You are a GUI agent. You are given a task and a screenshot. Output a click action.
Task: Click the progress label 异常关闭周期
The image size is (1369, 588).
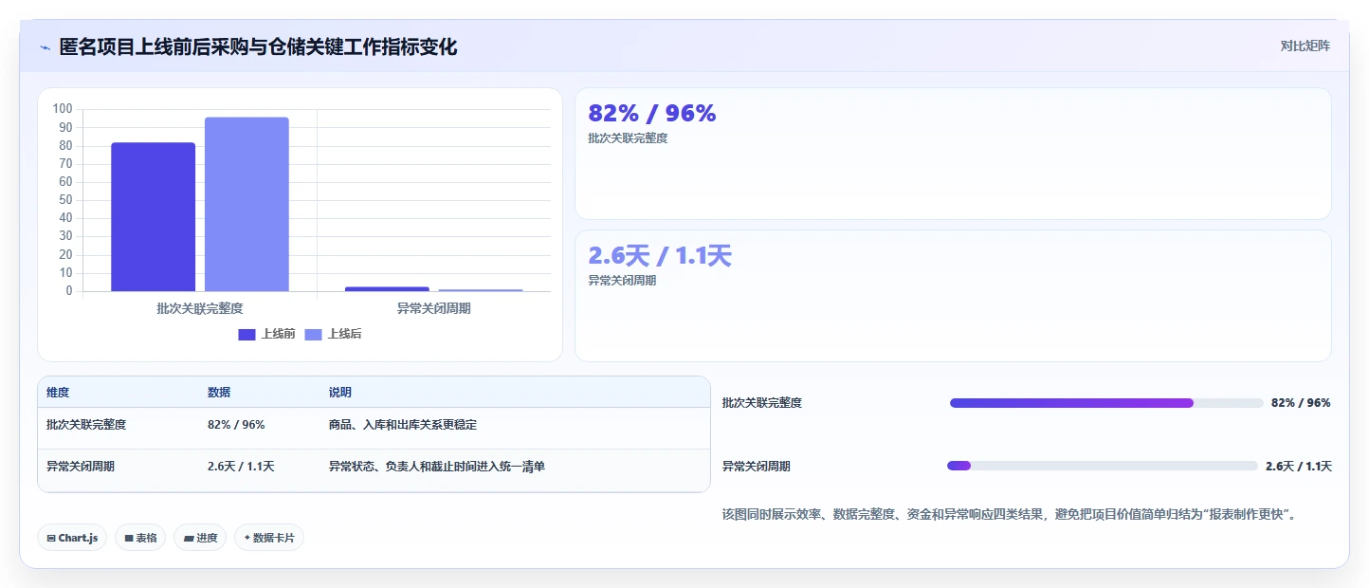click(x=757, y=467)
